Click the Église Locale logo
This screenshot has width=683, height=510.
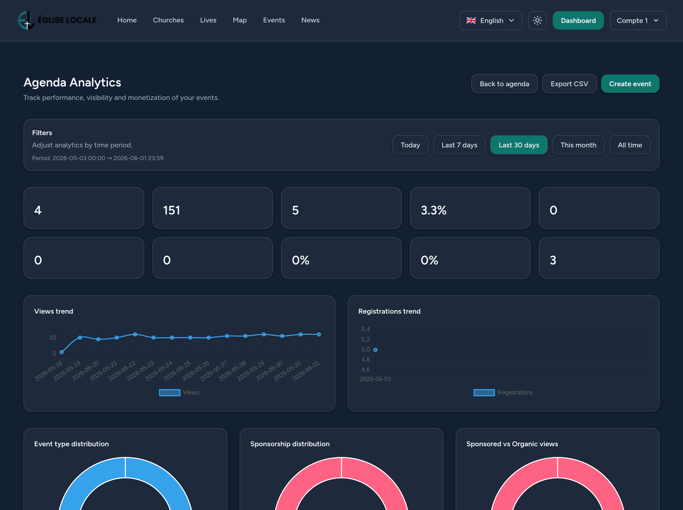pyautogui.click(x=57, y=20)
